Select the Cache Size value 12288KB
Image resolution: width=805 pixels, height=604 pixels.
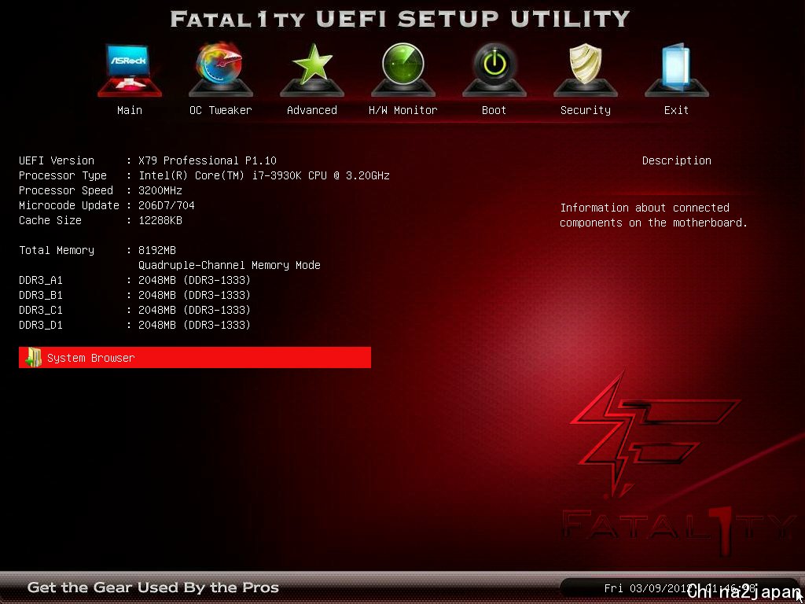point(160,220)
